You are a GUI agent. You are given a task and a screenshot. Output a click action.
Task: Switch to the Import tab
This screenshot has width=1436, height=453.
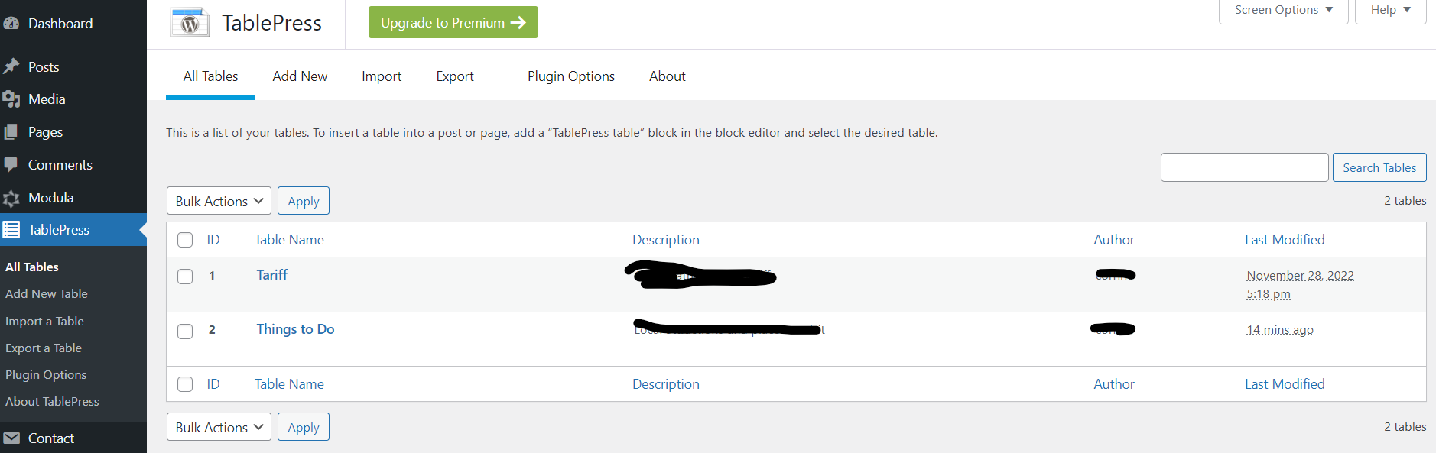[x=382, y=76]
